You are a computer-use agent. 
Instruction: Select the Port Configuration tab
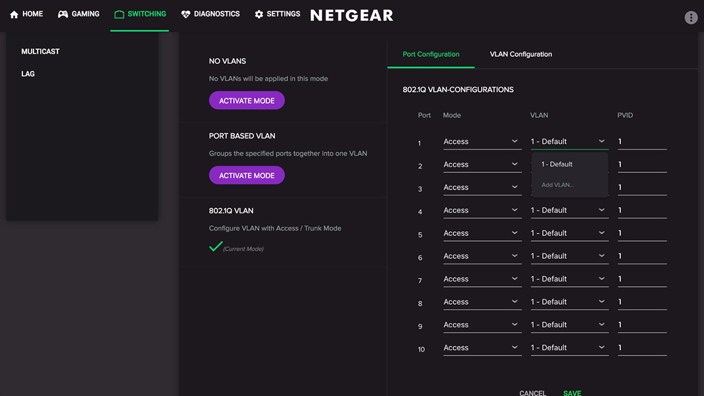click(431, 54)
